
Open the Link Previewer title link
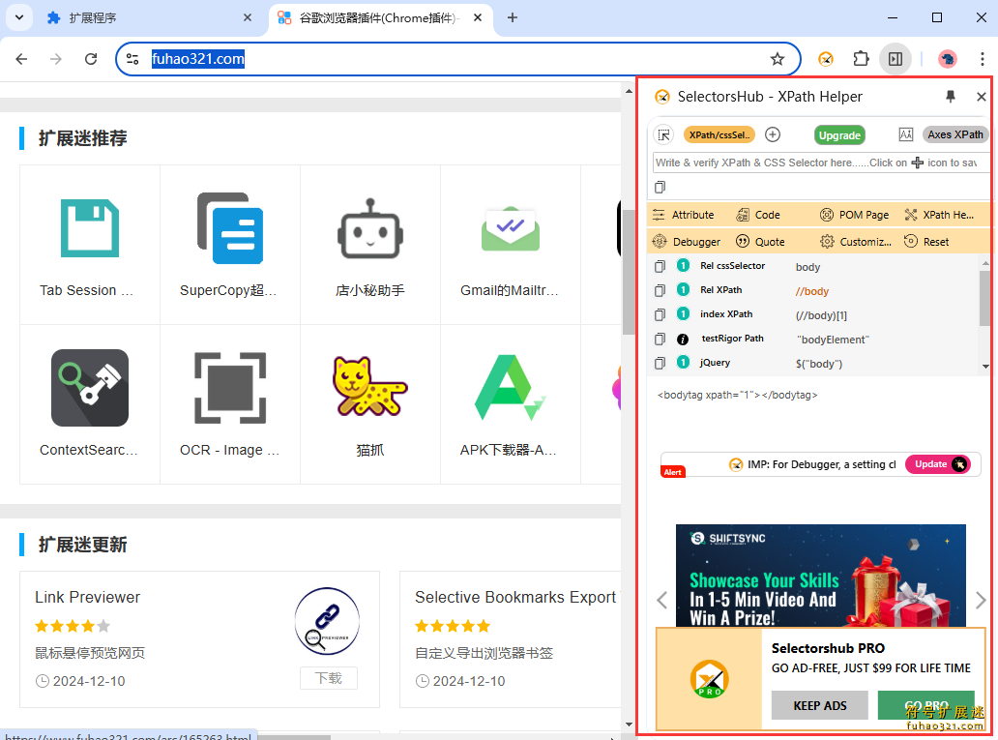87,598
